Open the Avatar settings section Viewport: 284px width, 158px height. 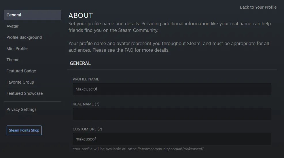pyautogui.click(x=12, y=26)
